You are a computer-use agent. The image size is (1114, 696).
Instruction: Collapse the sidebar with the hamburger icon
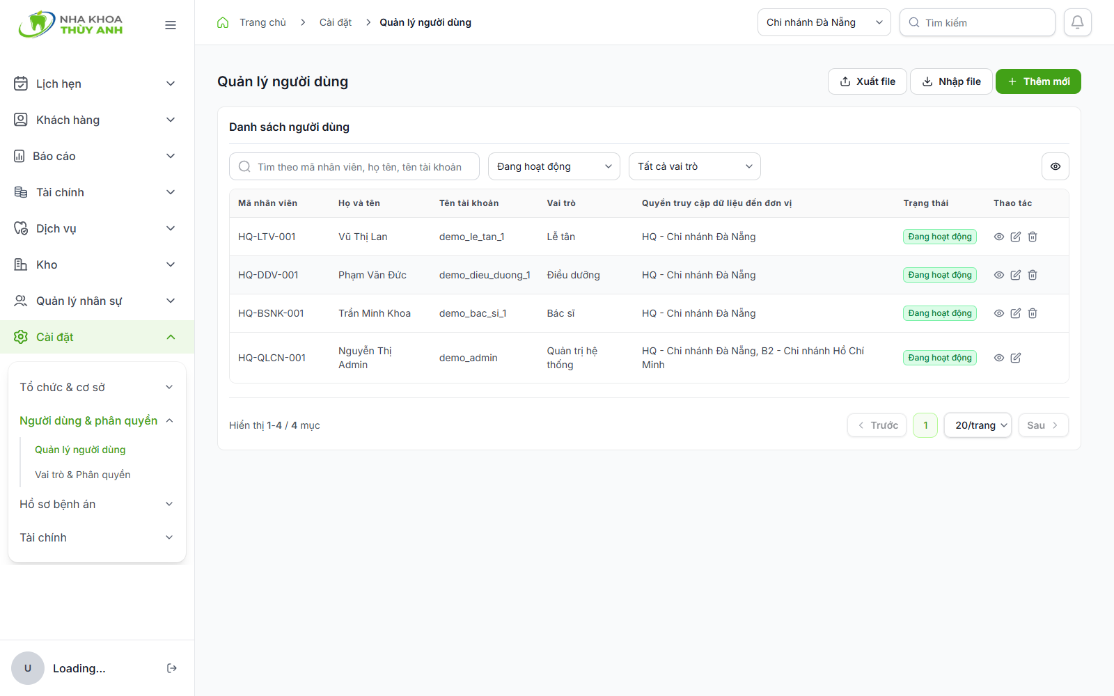point(171,25)
